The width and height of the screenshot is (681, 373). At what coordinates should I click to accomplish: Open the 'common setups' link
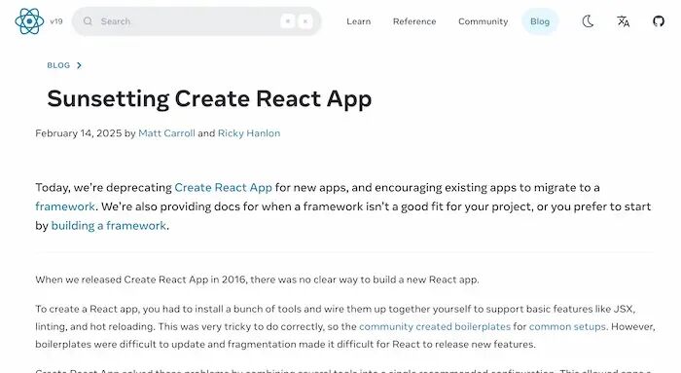coord(567,326)
